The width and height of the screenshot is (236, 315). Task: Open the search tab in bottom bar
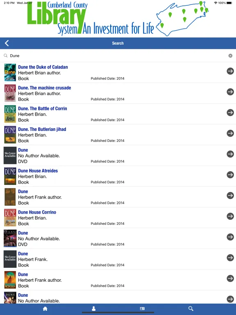pos(191,308)
